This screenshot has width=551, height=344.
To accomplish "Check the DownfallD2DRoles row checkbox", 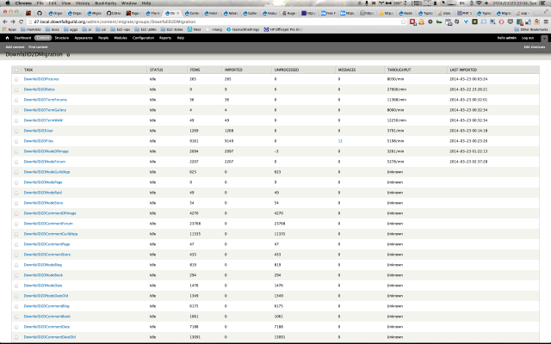I will (16, 89).
